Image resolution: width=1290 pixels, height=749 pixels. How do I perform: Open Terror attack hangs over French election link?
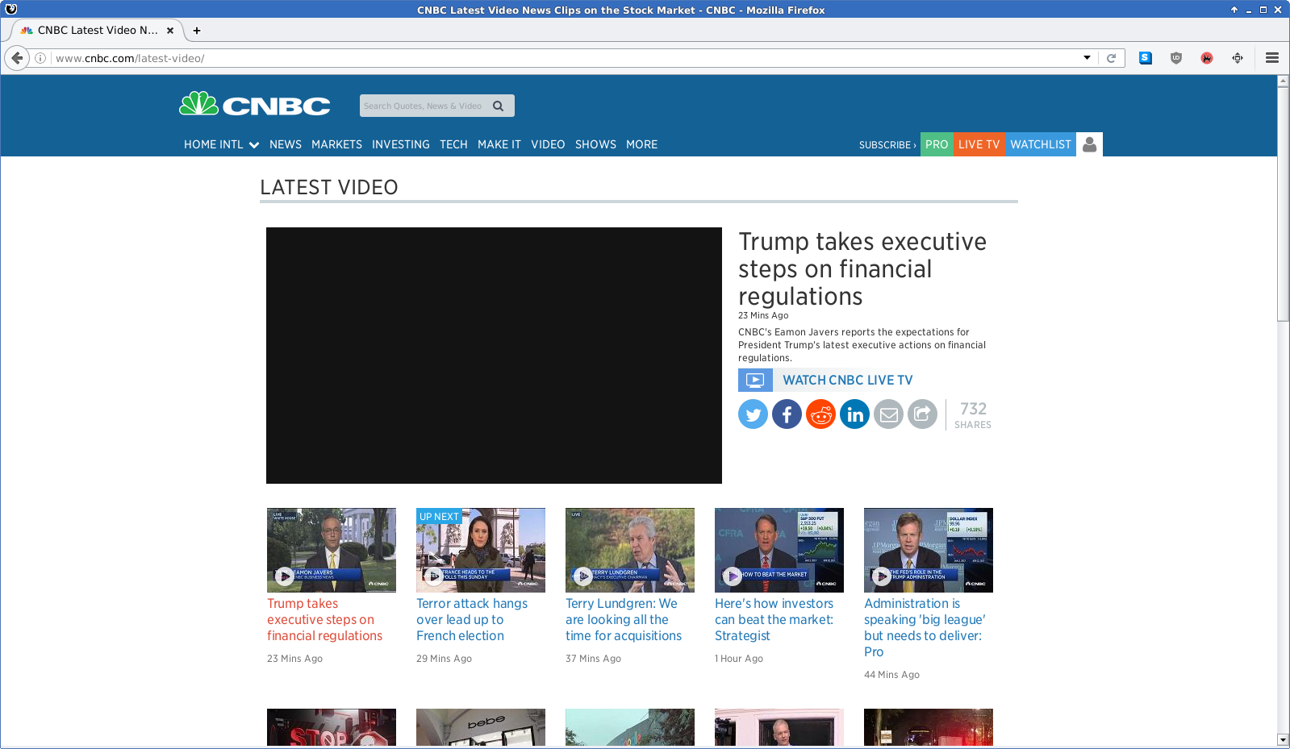pyautogui.click(x=472, y=619)
